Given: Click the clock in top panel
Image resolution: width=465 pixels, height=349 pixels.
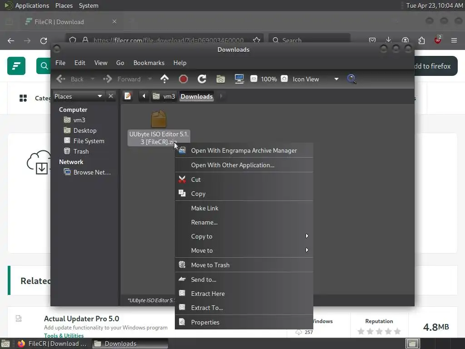Looking at the screenshot, I should [435, 5].
